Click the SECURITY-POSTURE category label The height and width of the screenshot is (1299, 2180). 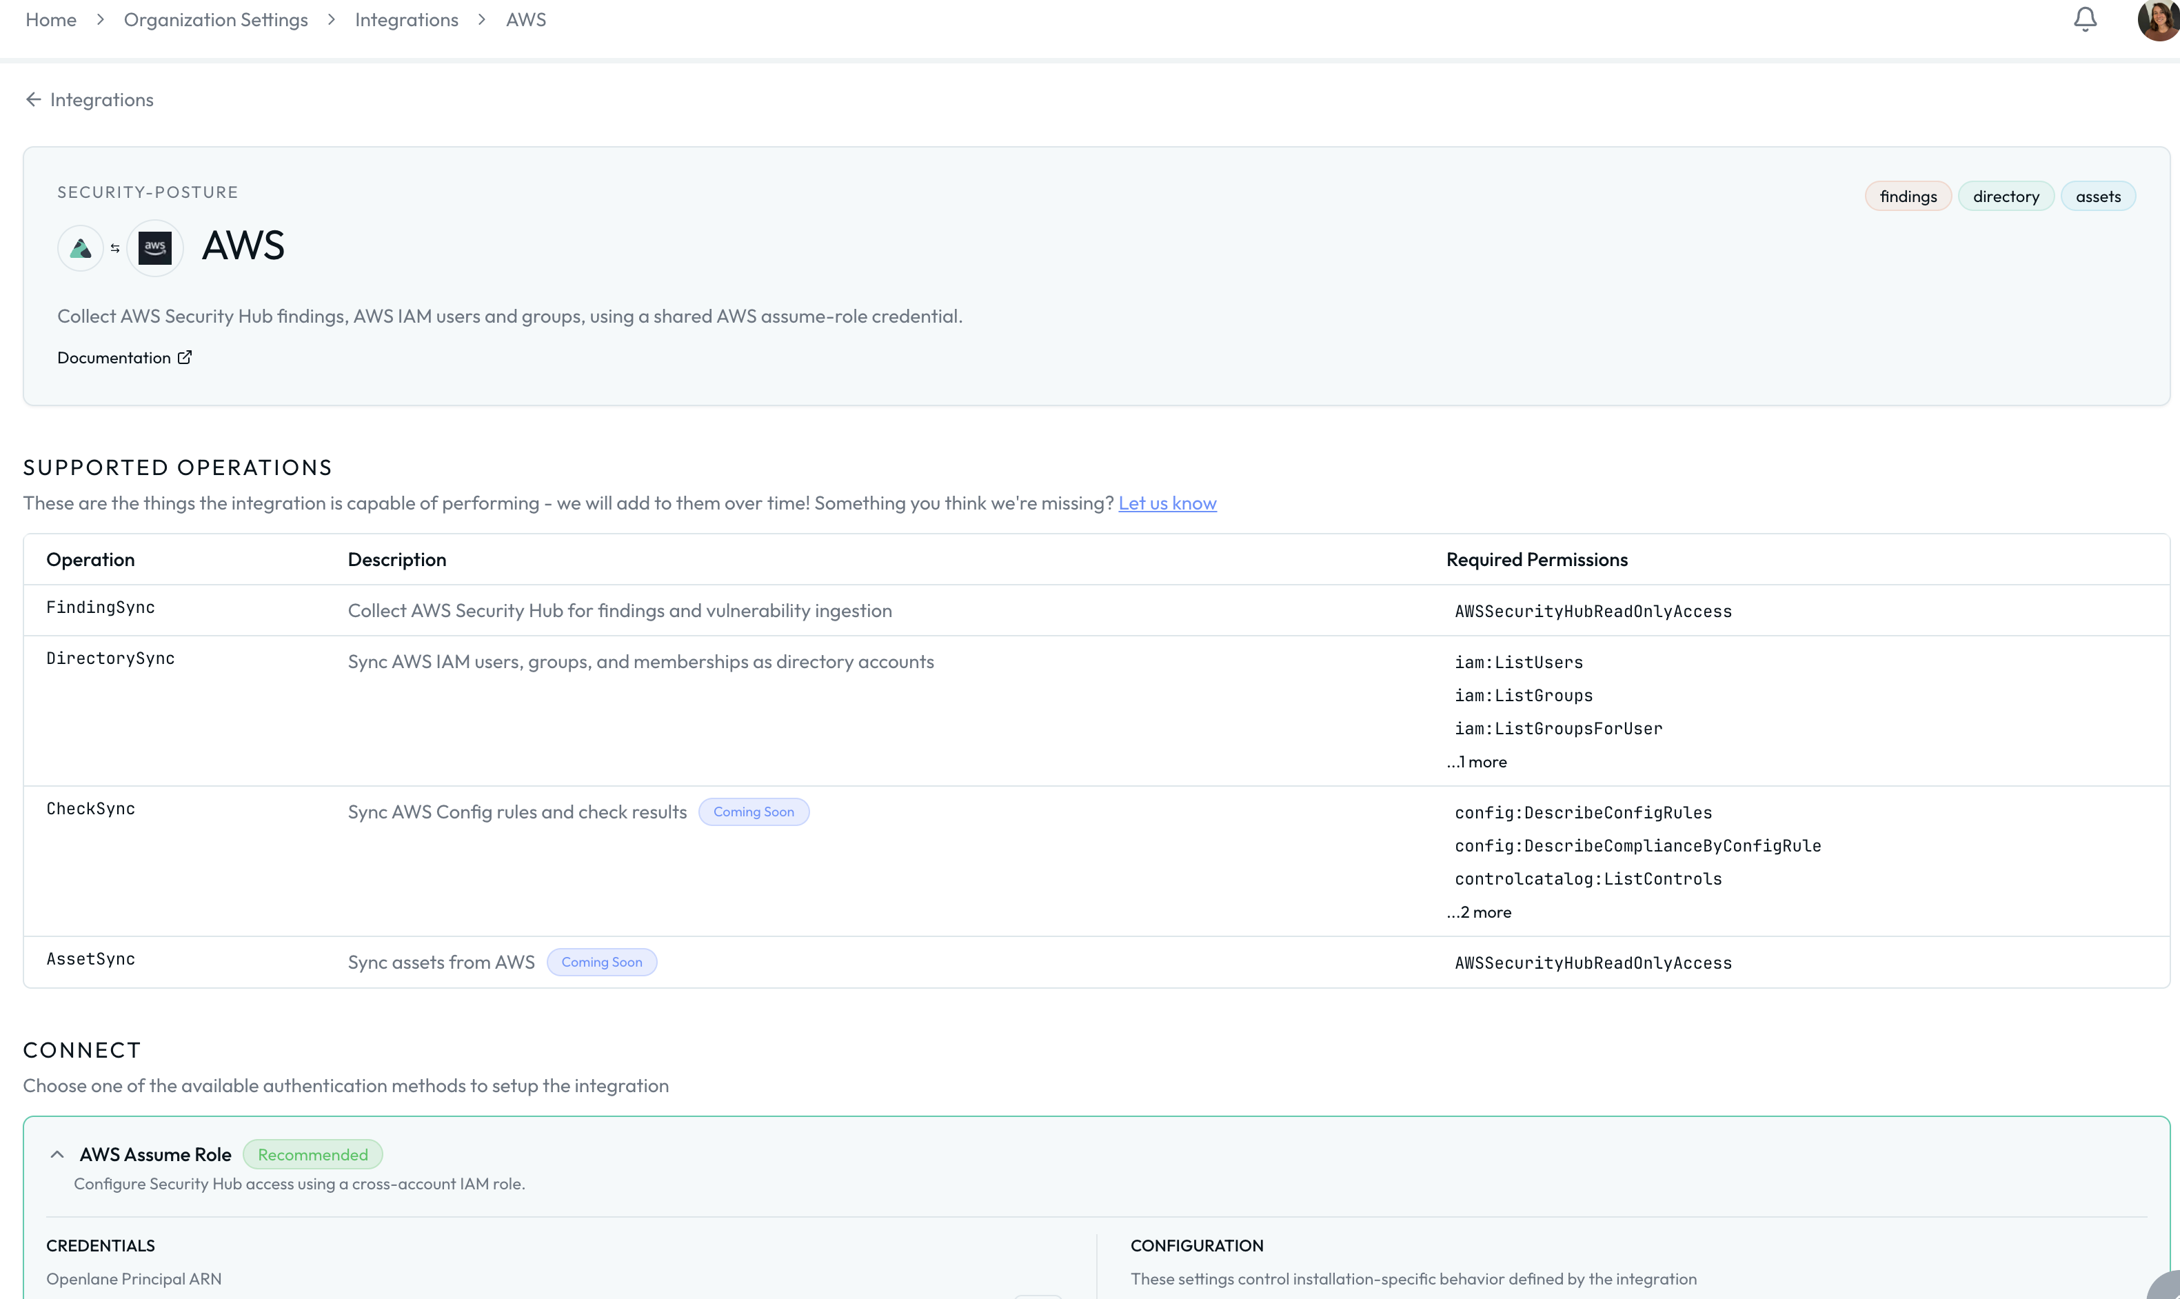pos(147,192)
